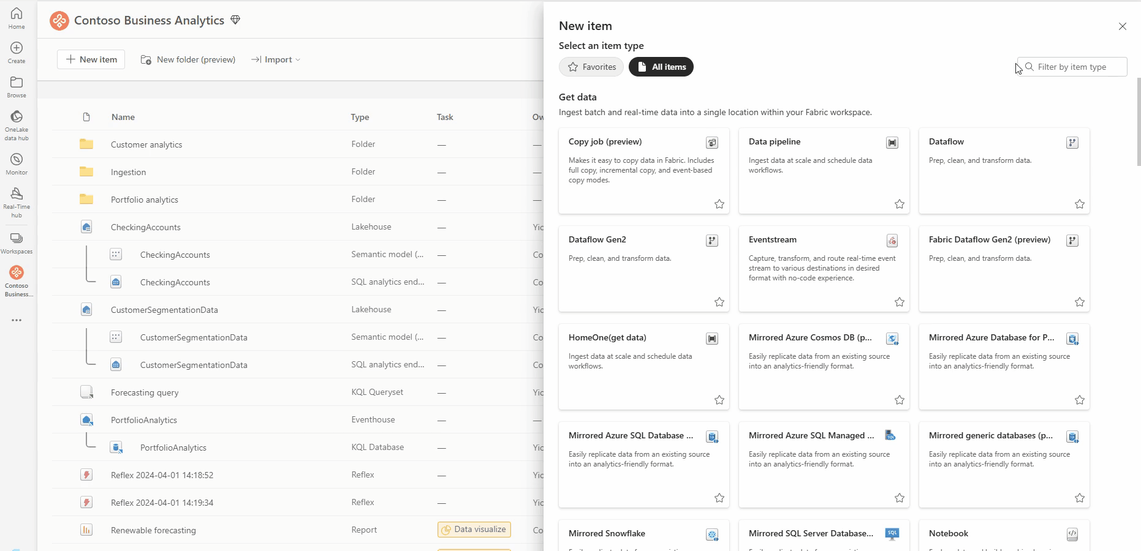Favorite the Dataflow Gen2 item
The width and height of the screenshot is (1141, 551).
tap(719, 302)
